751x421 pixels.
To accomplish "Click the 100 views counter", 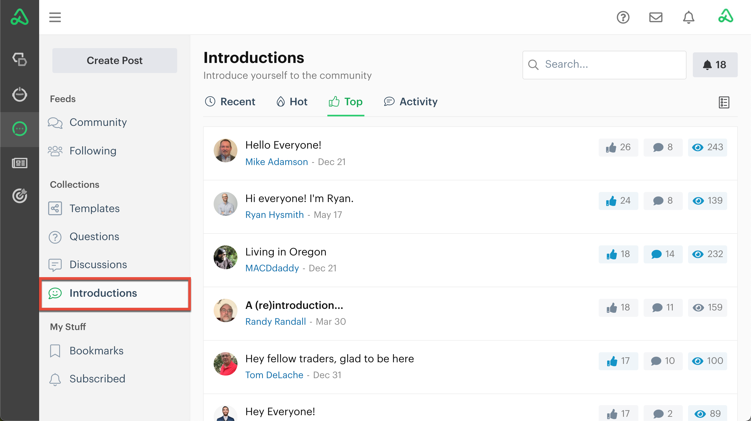I will click(708, 361).
